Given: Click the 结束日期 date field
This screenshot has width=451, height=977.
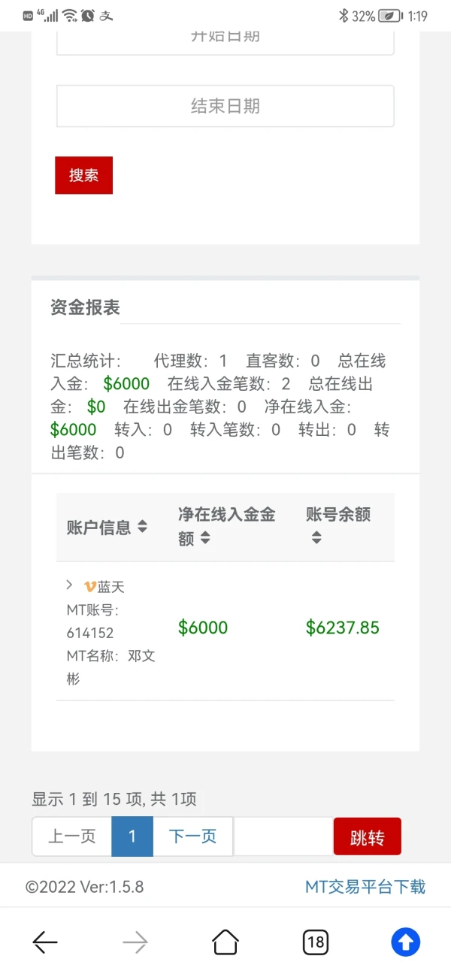Looking at the screenshot, I should [225, 106].
